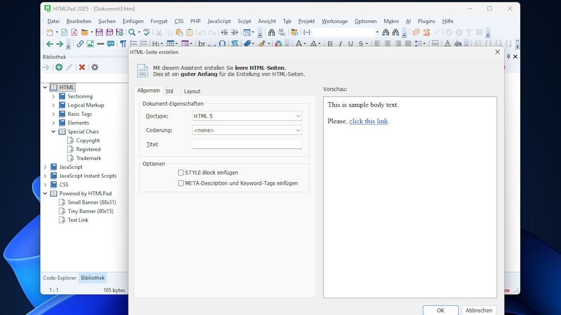
Task: Click the Bold B formatting icon
Action: point(330,44)
